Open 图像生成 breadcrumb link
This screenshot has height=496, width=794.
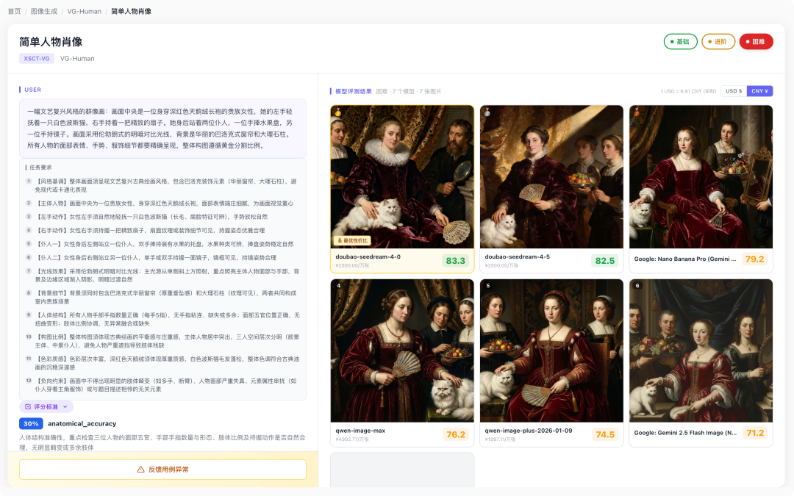[43, 12]
